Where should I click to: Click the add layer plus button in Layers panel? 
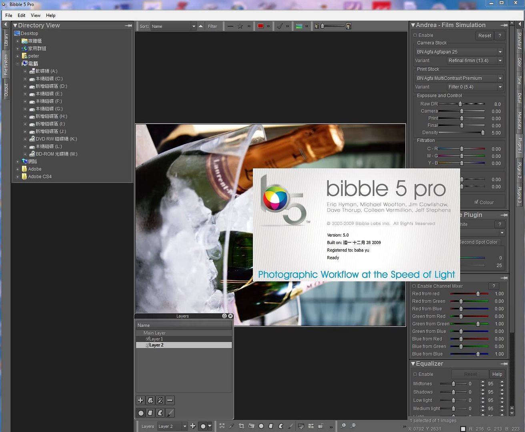(x=140, y=400)
